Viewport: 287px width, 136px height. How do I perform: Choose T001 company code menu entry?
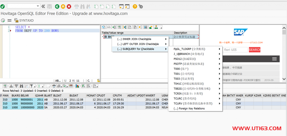pos(195,74)
